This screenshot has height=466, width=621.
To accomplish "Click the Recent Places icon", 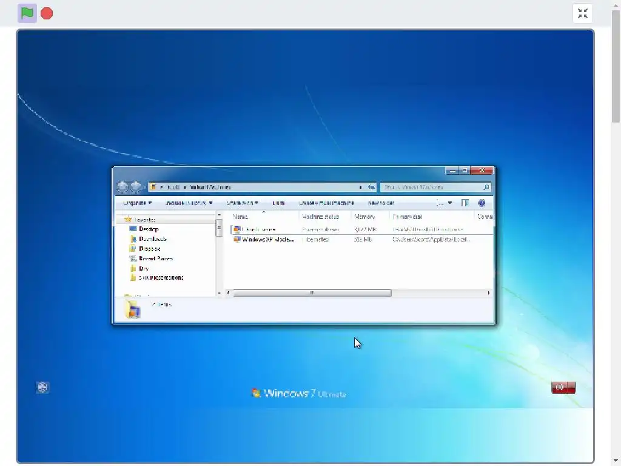I will [133, 258].
